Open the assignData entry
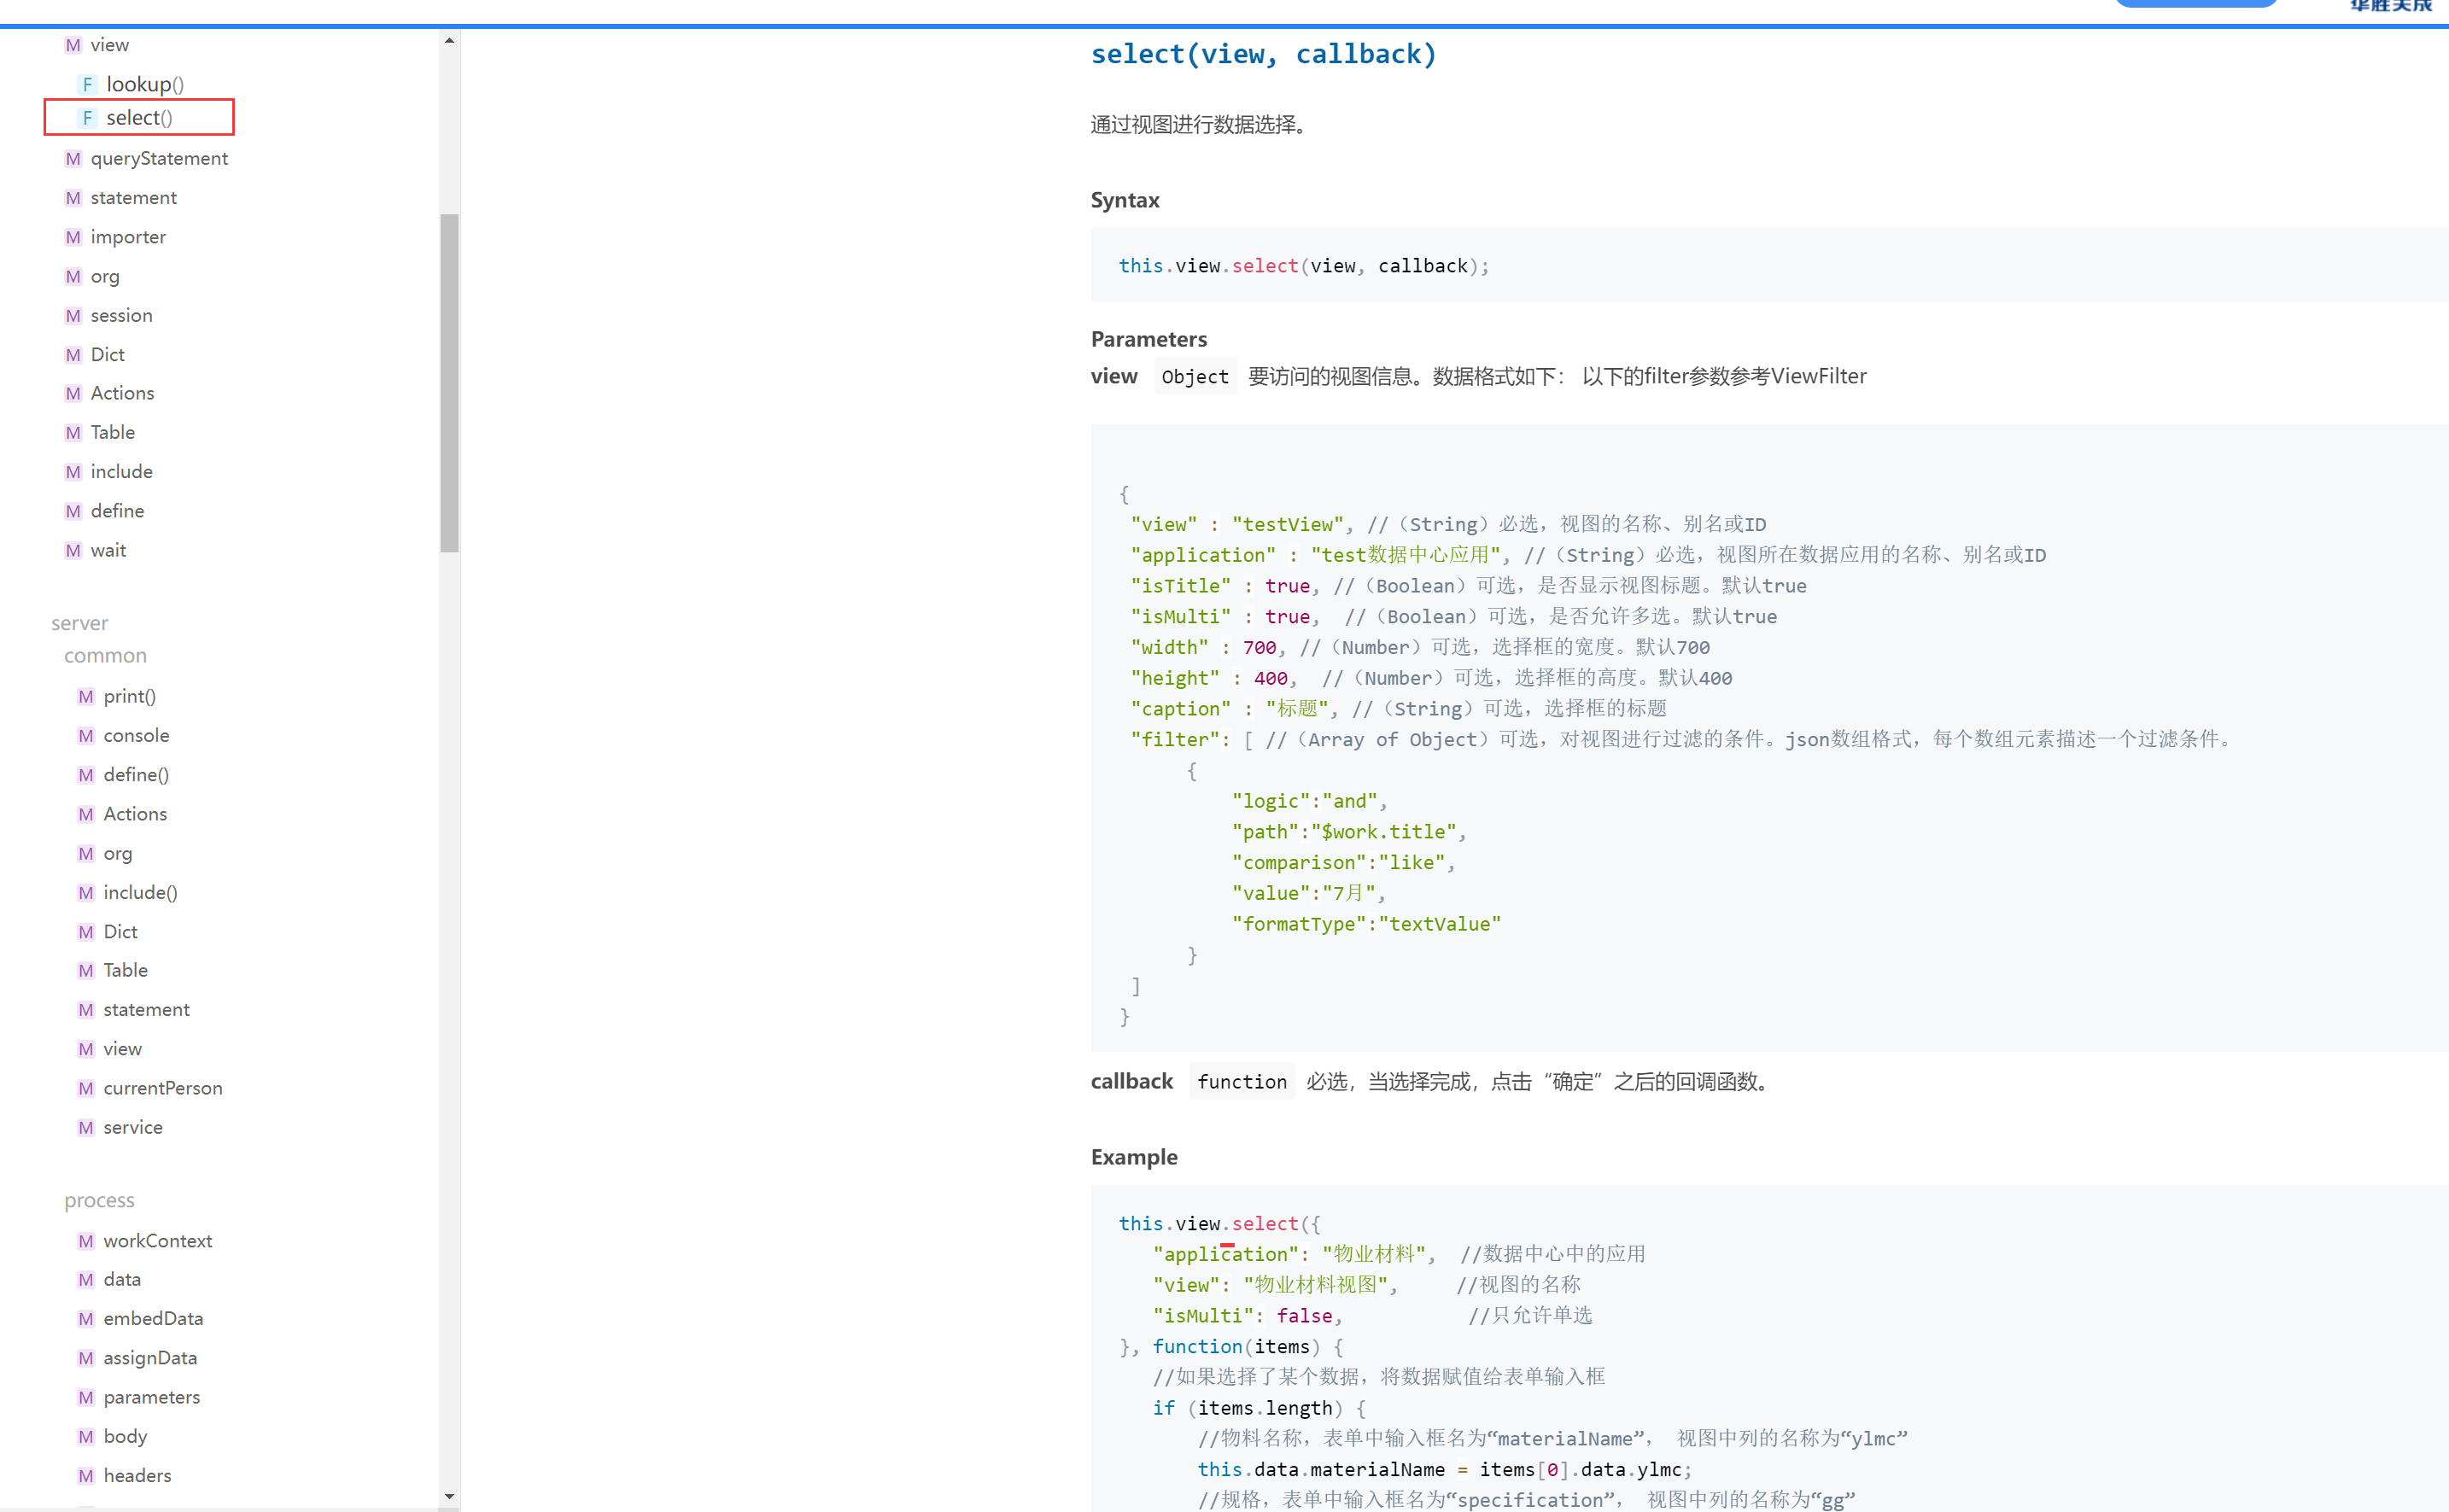The image size is (2449, 1512). coord(150,1358)
